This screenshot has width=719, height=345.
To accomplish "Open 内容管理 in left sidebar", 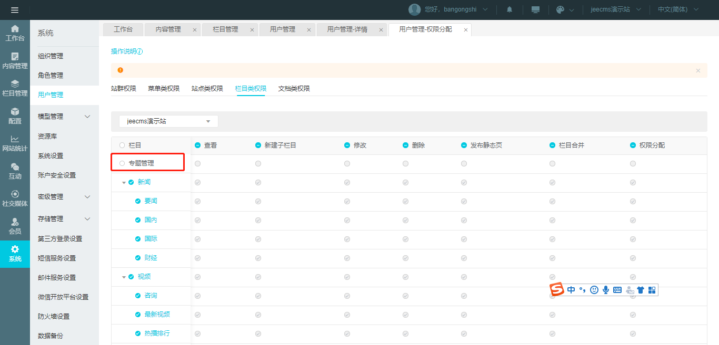I will pyautogui.click(x=15, y=61).
